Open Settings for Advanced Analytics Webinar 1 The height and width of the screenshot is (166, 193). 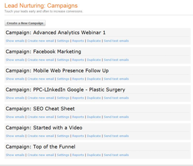pyautogui.click(x=63, y=41)
